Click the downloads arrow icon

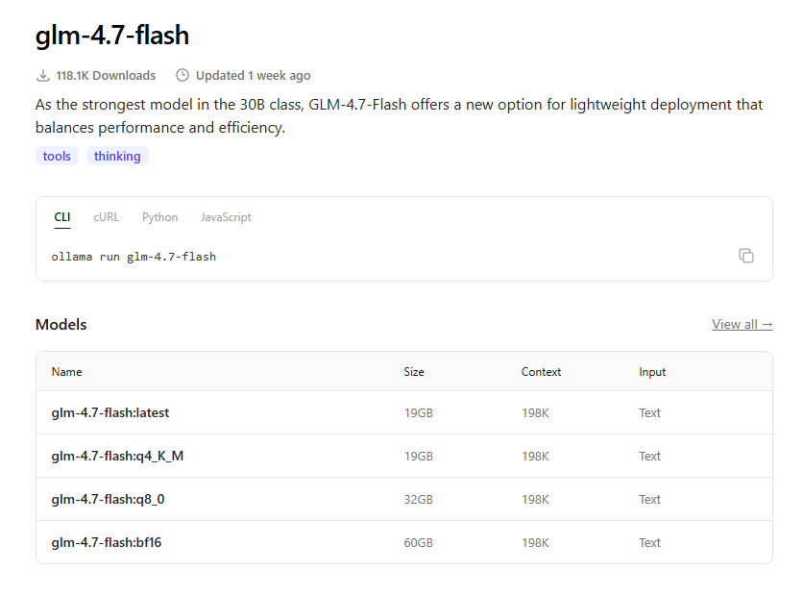43,75
